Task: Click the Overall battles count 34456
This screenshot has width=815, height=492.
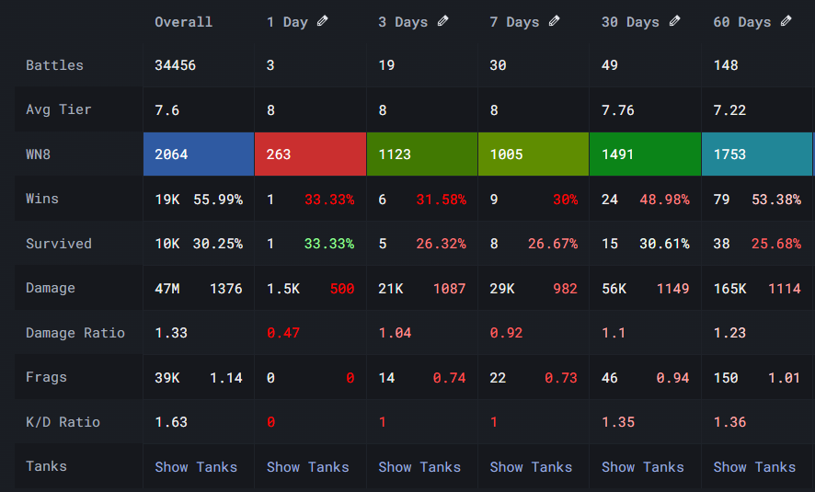Action: click(x=175, y=65)
